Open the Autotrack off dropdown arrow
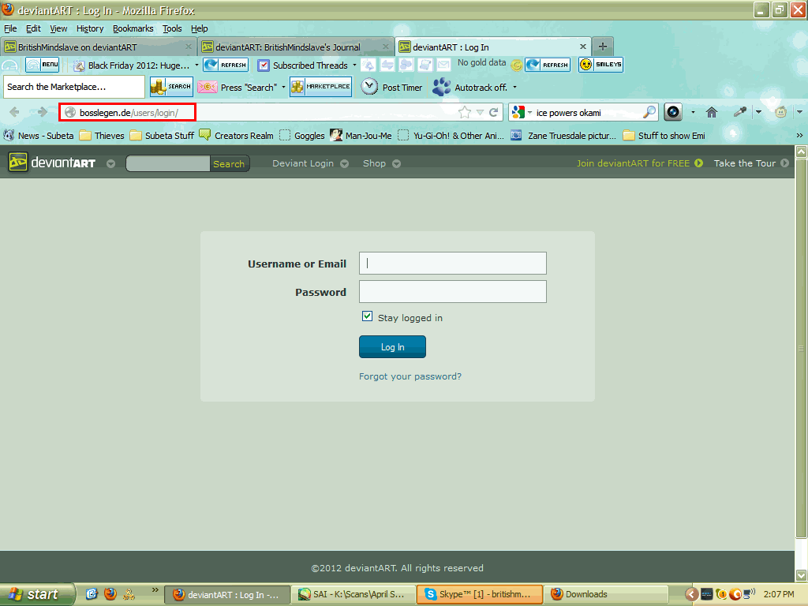The width and height of the screenshot is (808, 606). (514, 87)
